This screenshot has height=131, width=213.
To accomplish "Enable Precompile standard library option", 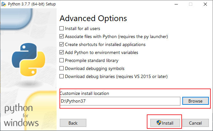I will tap(61, 60).
